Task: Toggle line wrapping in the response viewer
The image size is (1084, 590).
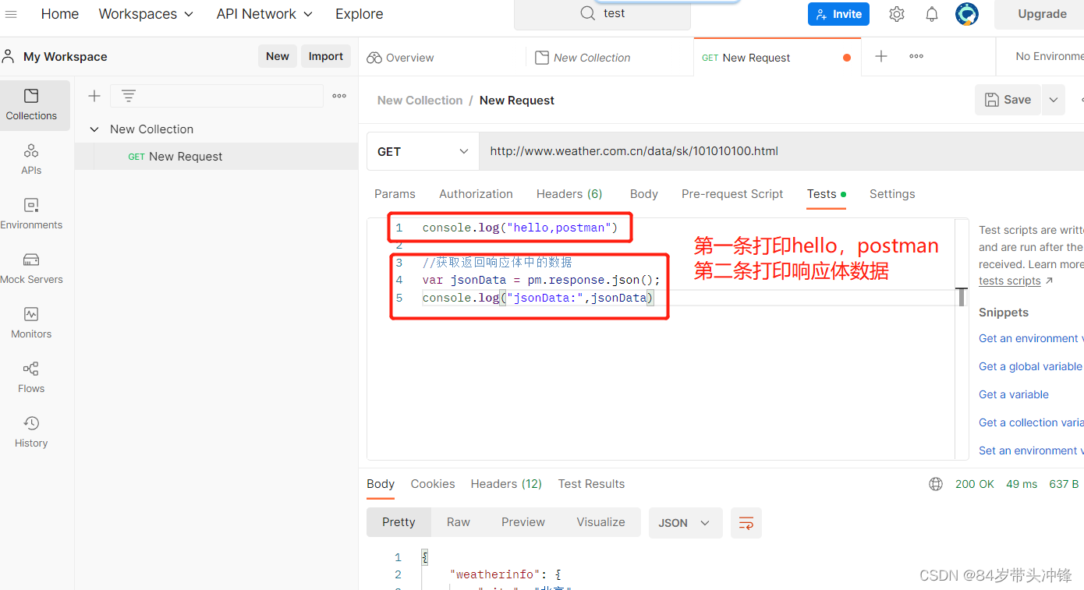Action: [746, 522]
